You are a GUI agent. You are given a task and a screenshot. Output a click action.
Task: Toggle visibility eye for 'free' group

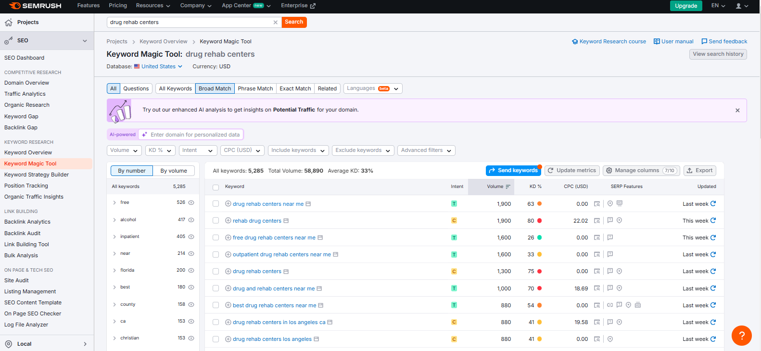coord(191,202)
